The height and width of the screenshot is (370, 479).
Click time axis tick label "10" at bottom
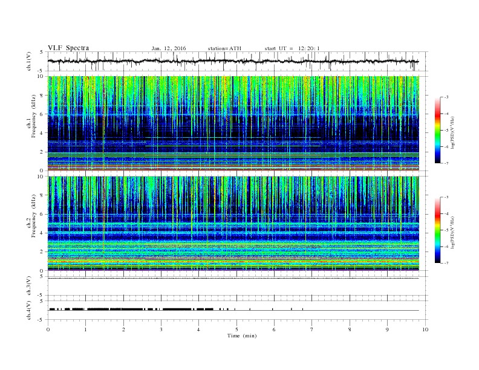425,329
